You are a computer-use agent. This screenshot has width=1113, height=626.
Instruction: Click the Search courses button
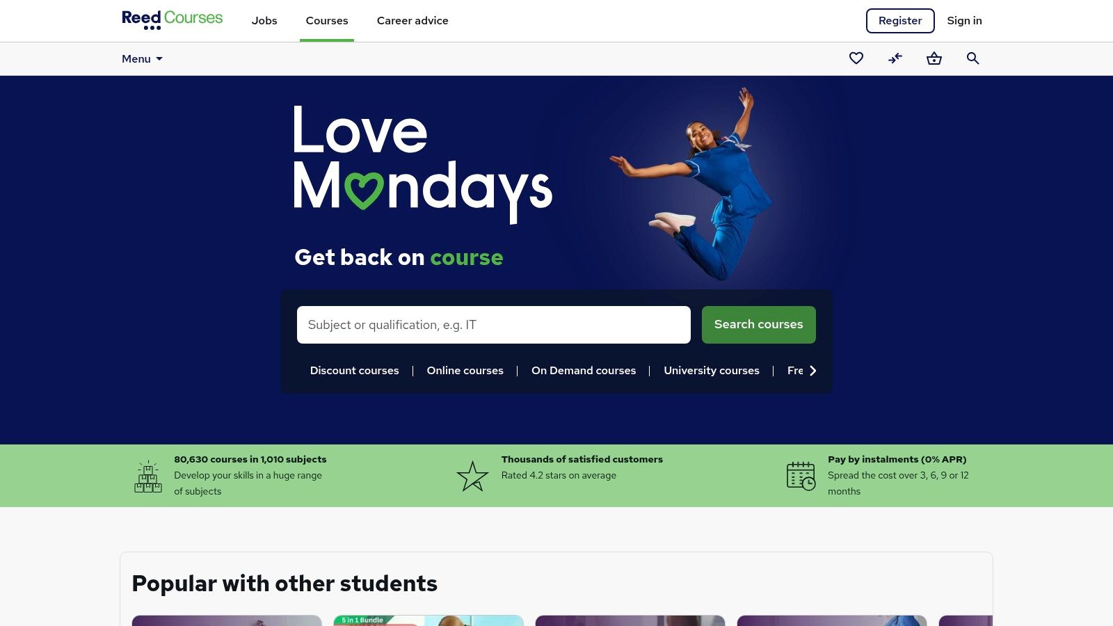point(759,325)
